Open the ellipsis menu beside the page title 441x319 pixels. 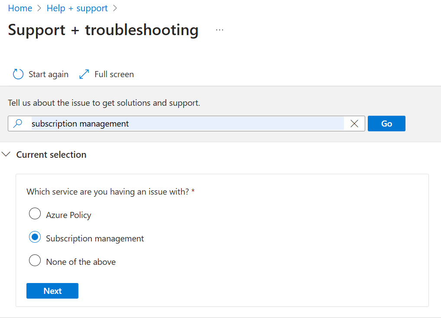click(x=220, y=30)
